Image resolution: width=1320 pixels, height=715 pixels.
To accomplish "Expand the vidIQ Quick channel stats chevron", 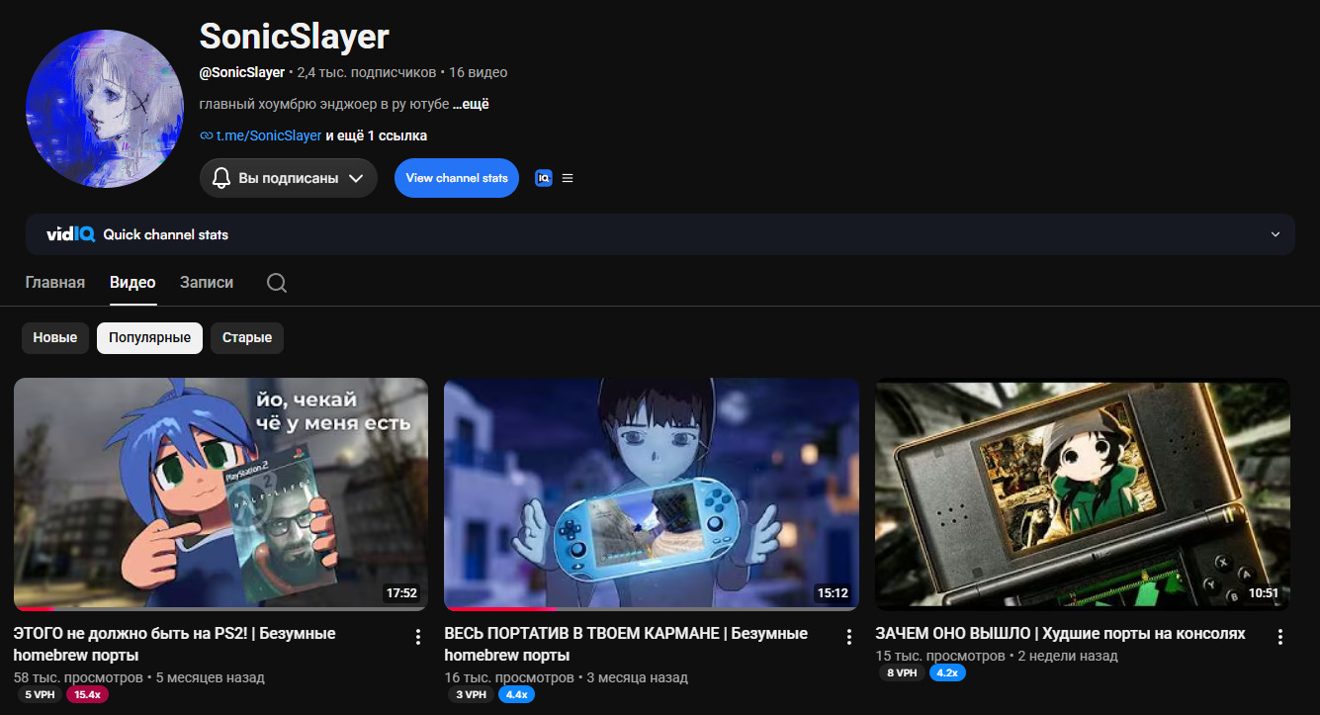I will (x=1276, y=234).
